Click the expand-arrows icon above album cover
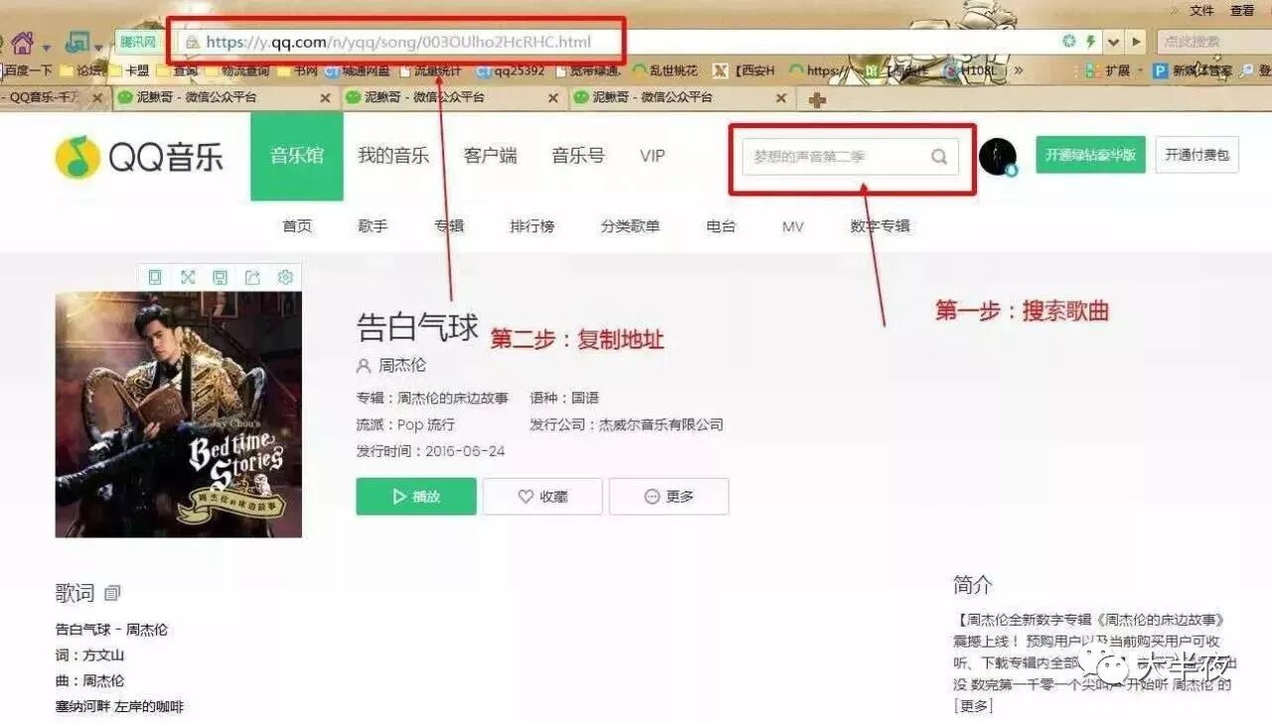 pyautogui.click(x=188, y=278)
